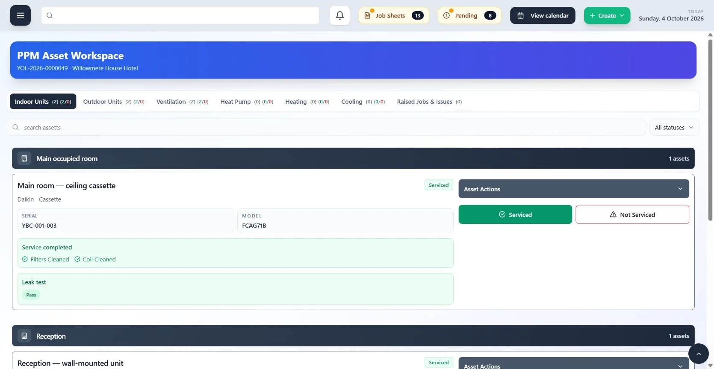The image size is (714, 369).
Task: Click the Coil Cleaned check icon
Action: (77, 259)
